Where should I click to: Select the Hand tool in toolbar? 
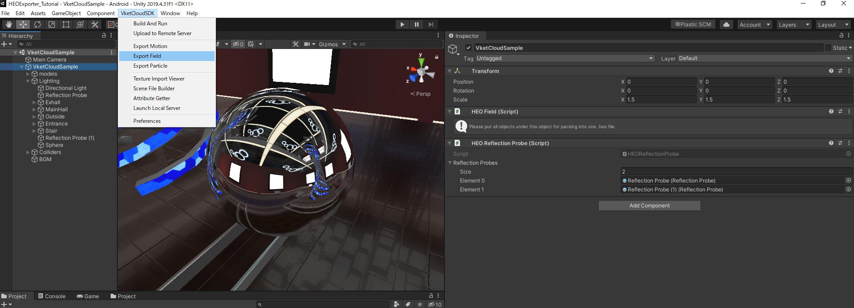pyautogui.click(x=8, y=24)
